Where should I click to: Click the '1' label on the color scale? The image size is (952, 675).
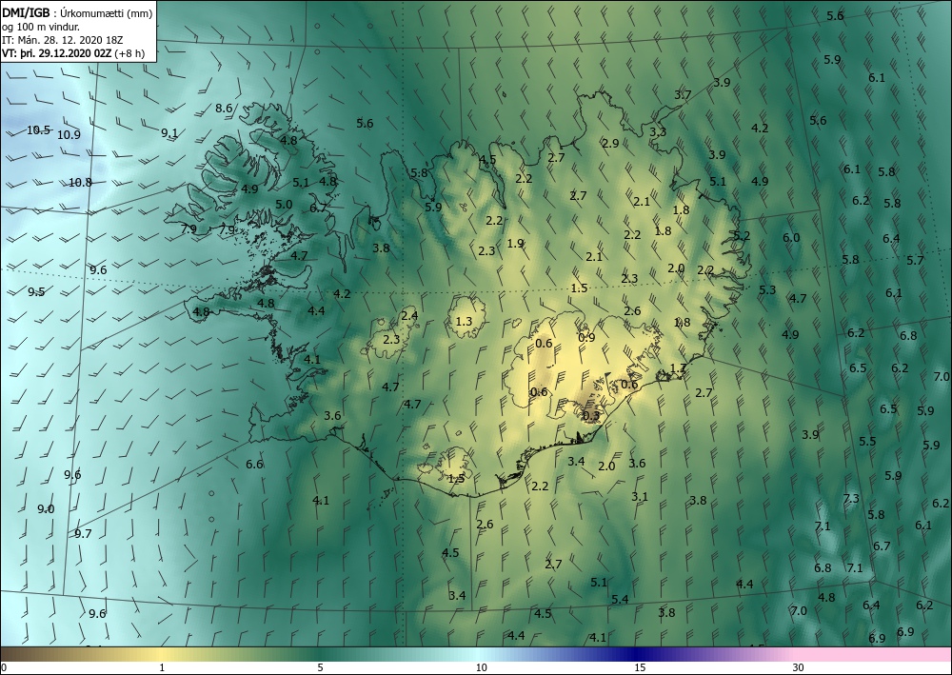pyautogui.click(x=162, y=667)
